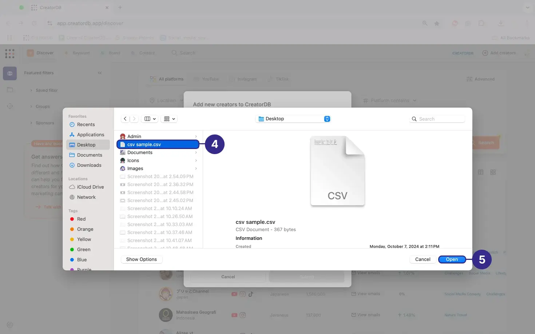Click Show Options button
This screenshot has width=535, height=334.
click(x=141, y=259)
